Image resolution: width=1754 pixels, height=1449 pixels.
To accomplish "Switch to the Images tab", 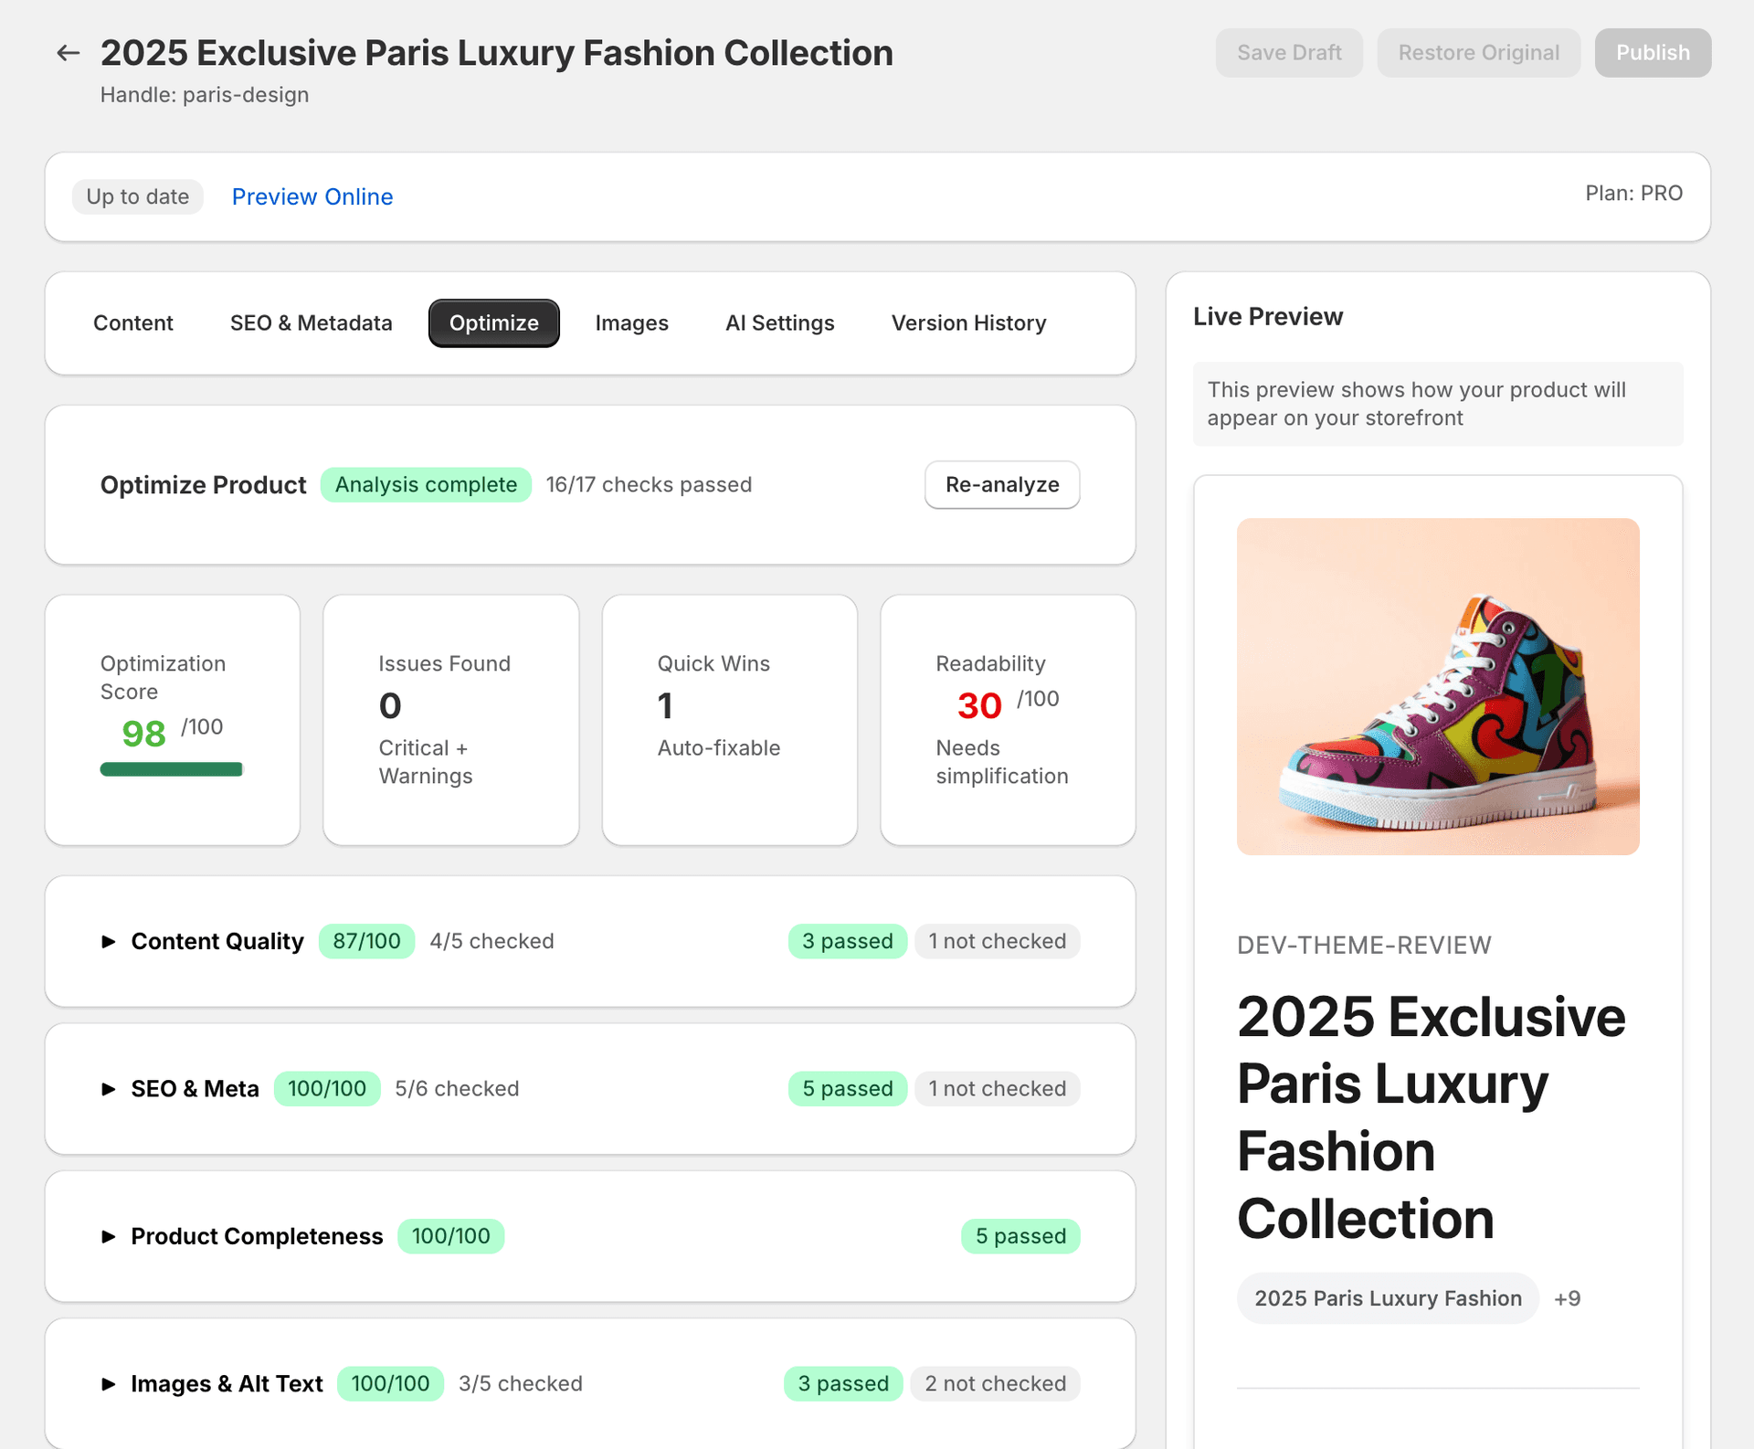I will coord(631,323).
